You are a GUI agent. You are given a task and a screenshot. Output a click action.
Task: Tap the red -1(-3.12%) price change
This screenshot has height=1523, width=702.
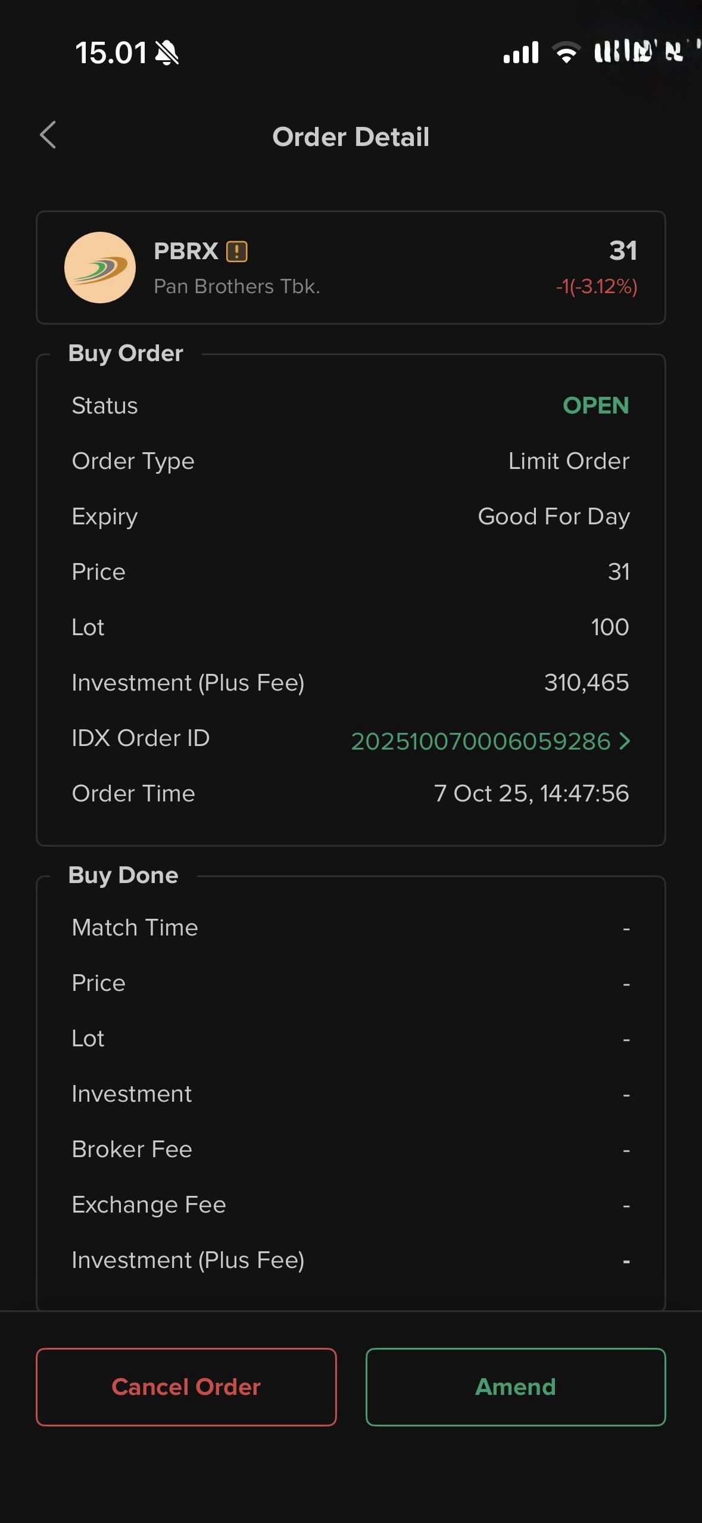click(596, 287)
